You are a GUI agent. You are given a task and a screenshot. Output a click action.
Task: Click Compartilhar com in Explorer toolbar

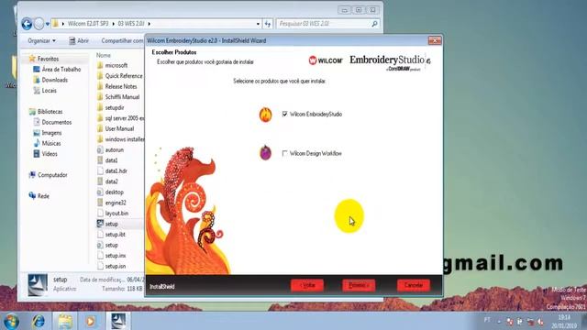click(x=122, y=40)
